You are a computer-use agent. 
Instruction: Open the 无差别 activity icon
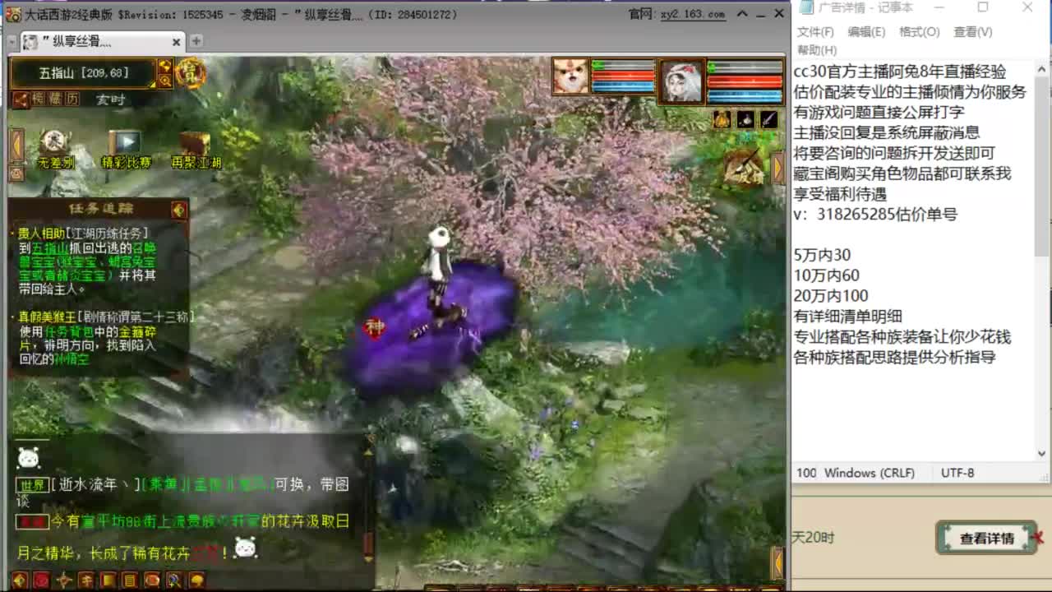tap(55, 148)
